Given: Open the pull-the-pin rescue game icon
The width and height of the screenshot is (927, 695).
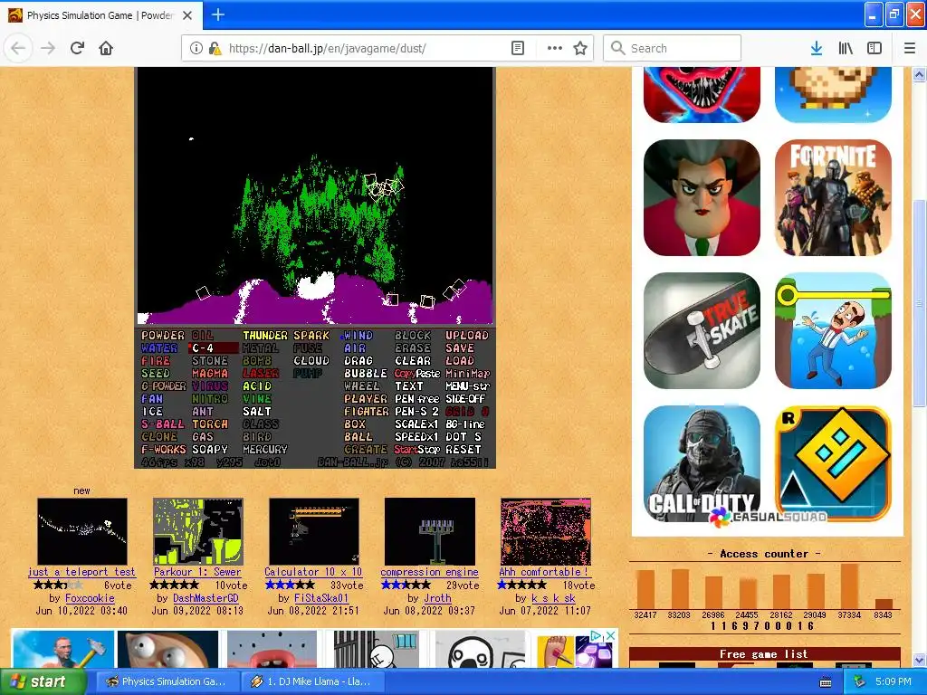Looking at the screenshot, I should point(833,330).
